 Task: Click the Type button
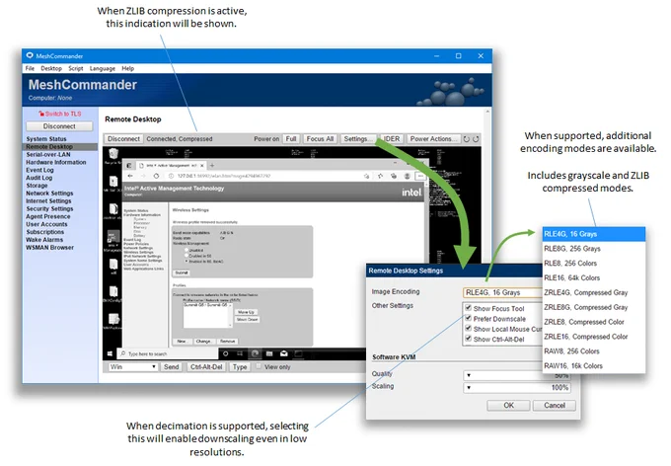[x=240, y=366]
